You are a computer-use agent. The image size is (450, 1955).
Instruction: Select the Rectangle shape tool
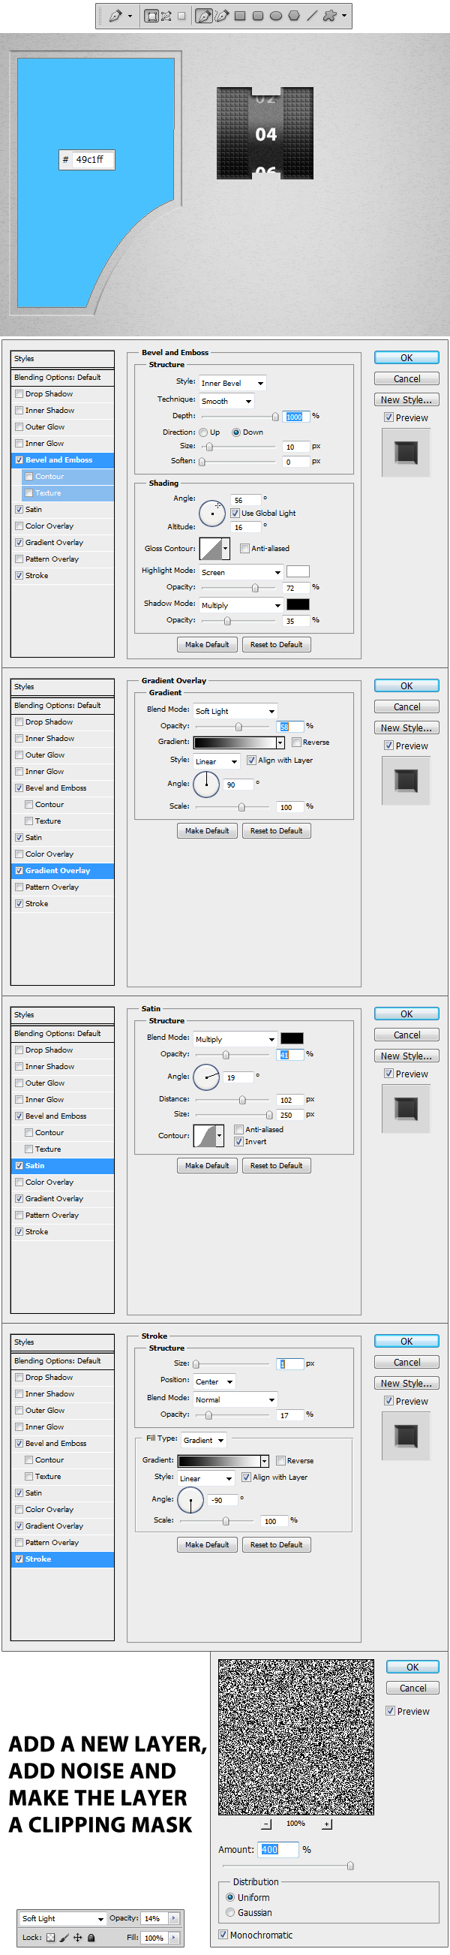[x=240, y=16]
